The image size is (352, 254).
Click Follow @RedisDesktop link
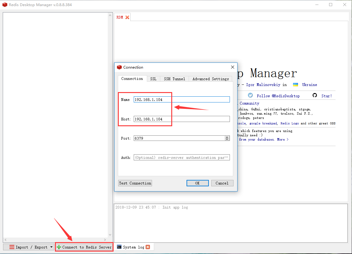[278, 96]
